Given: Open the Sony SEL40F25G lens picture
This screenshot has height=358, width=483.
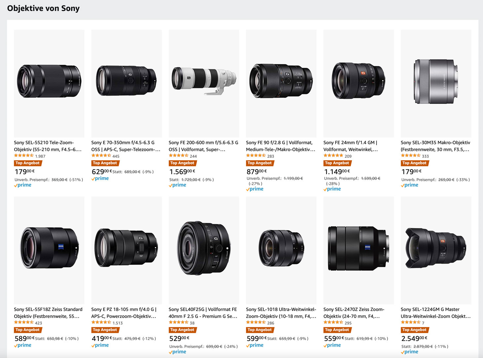Looking at the screenshot, I should 204,248.
